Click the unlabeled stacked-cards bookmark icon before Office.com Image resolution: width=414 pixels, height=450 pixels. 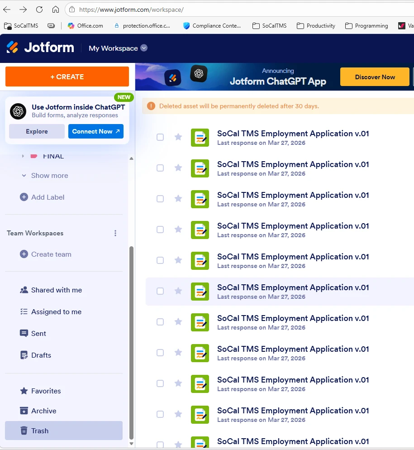[x=51, y=26]
